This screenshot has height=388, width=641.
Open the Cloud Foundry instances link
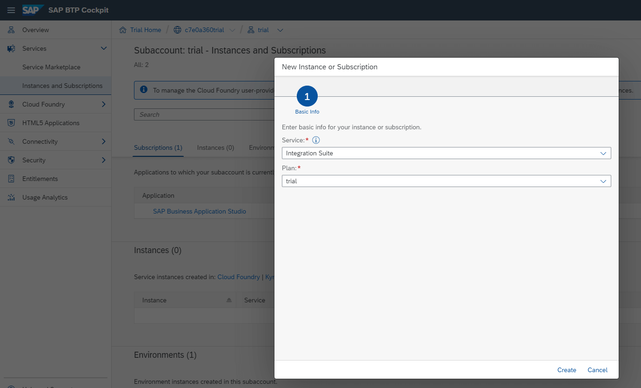point(239,277)
